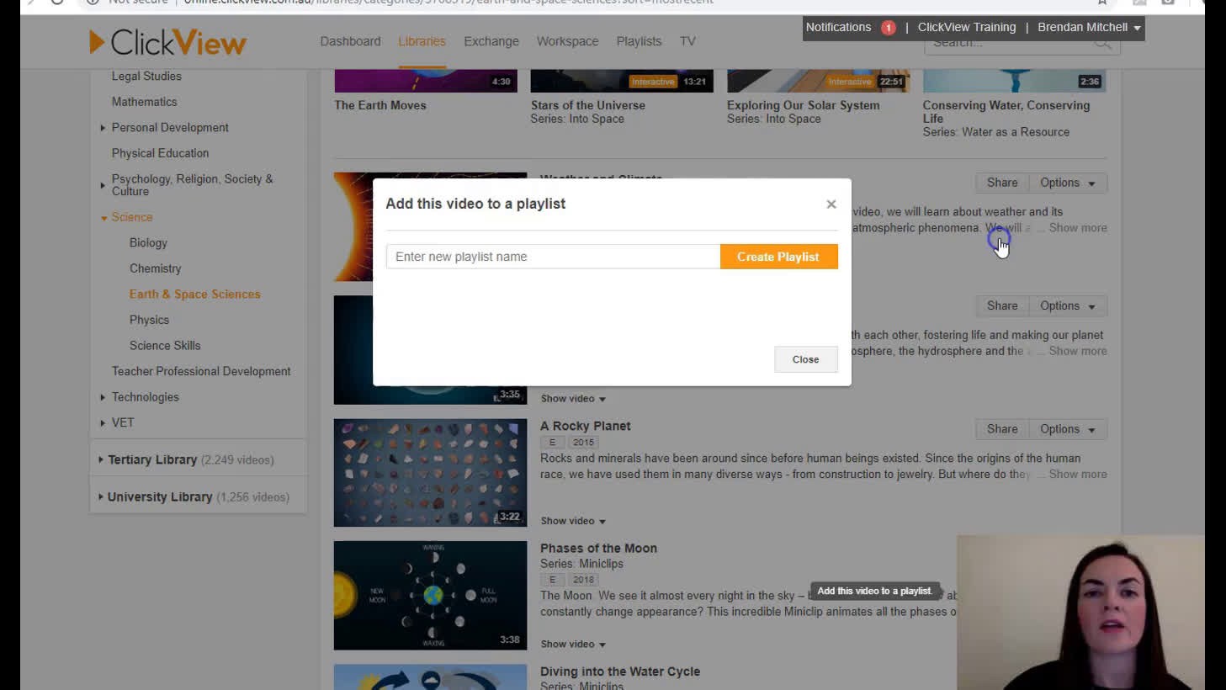Show more of the 3:35 video description
This screenshot has height=690, width=1226.
pos(1078,351)
